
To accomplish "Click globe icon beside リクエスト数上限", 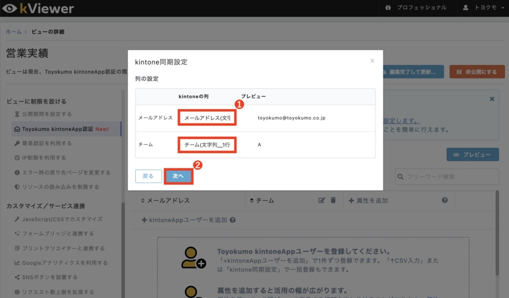I will 17,292.
